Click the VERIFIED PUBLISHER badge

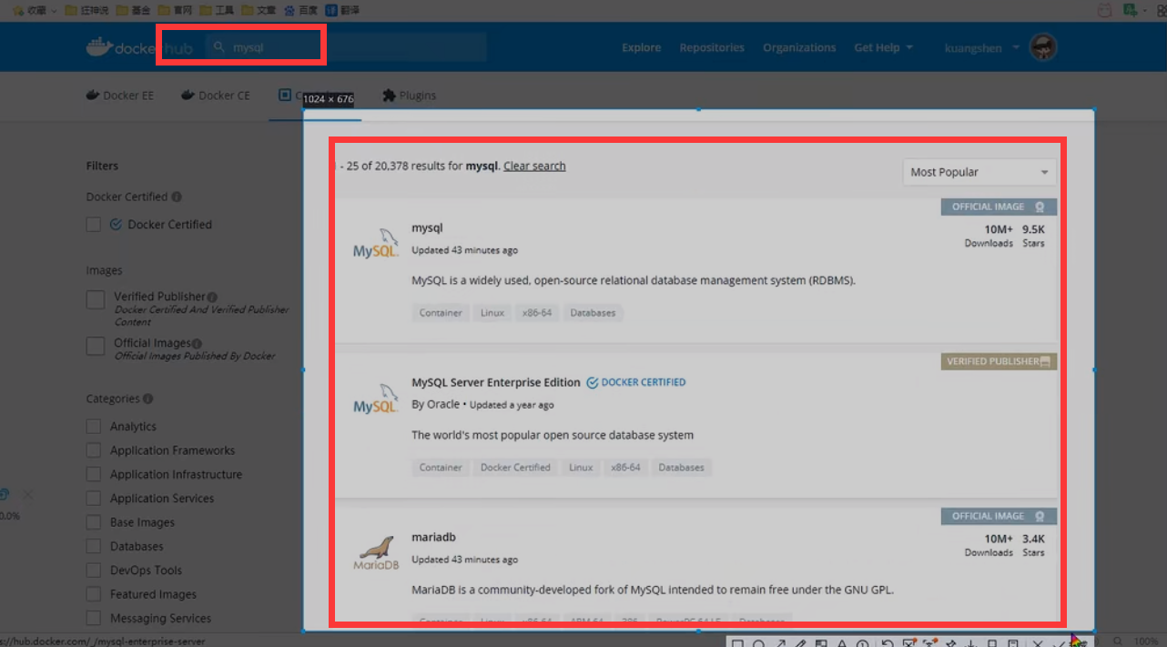click(x=999, y=361)
